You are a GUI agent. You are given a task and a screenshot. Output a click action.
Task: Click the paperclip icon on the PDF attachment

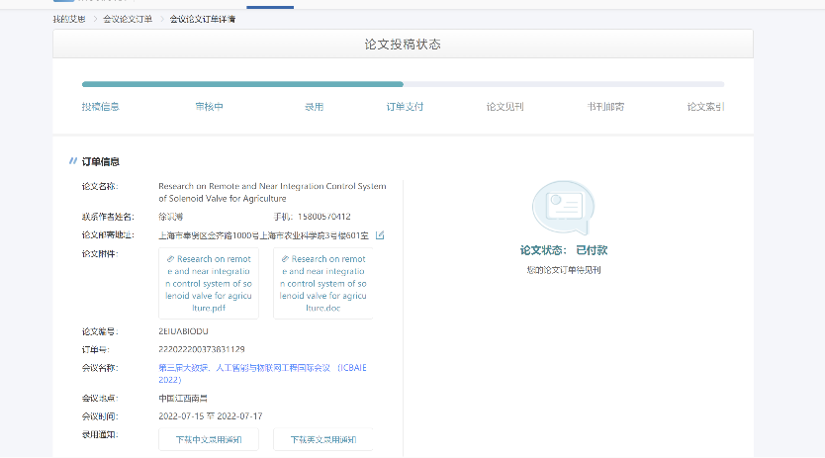pyautogui.click(x=170, y=259)
